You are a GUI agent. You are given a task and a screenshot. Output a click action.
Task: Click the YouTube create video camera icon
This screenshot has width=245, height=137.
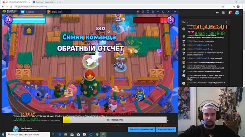click(x=217, y=13)
